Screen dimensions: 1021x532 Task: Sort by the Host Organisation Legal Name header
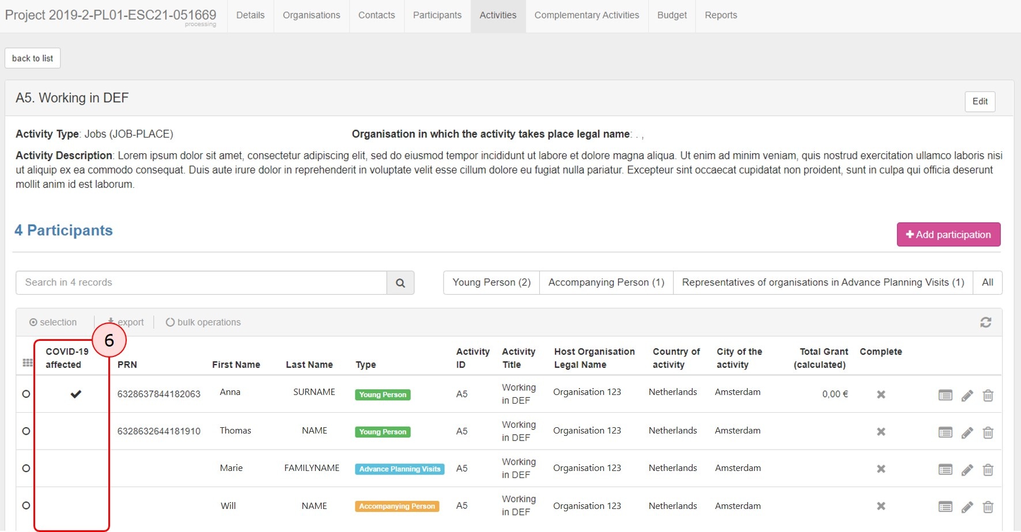pyautogui.click(x=595, y=358)
